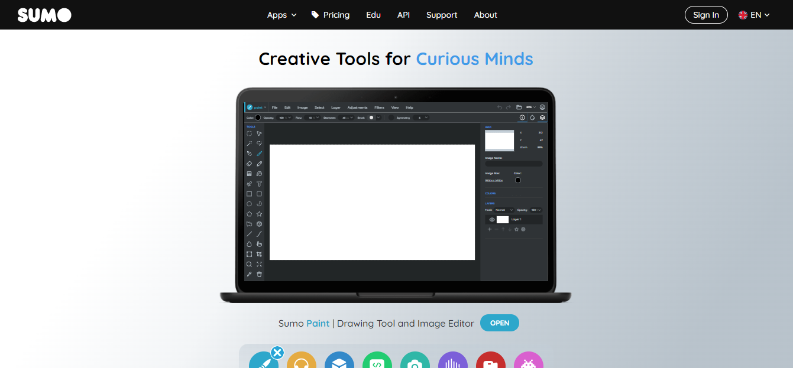Click black Color swatch in options bar
The image size is (793, 368).
(258, 118)
